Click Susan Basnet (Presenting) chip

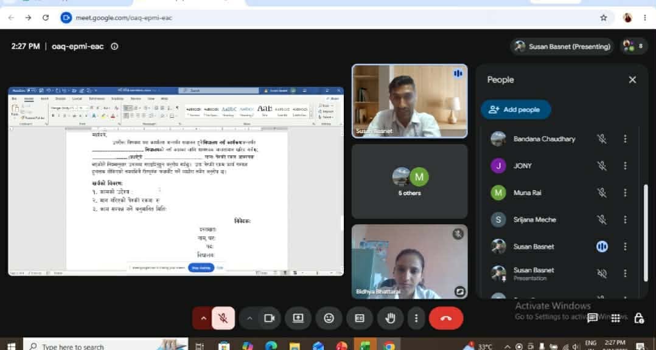coord(562,46)
